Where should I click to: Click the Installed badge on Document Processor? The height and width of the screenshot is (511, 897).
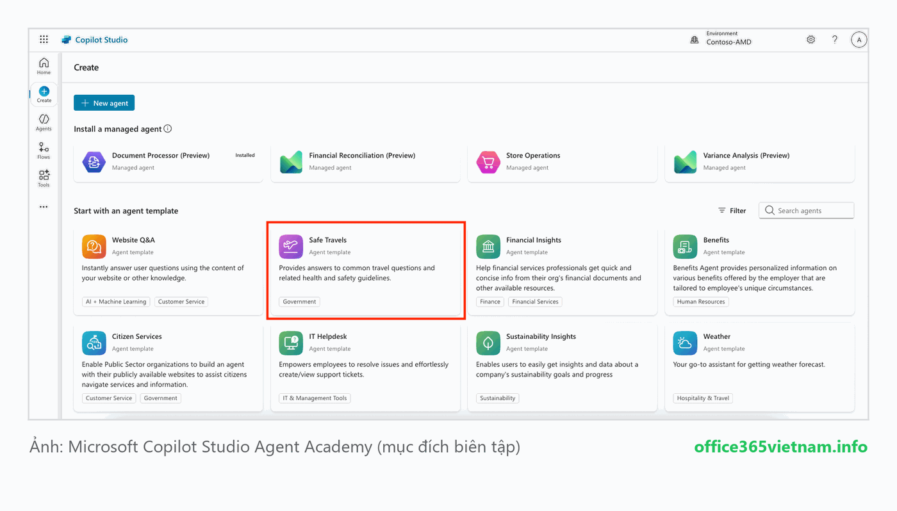point(245,155)
